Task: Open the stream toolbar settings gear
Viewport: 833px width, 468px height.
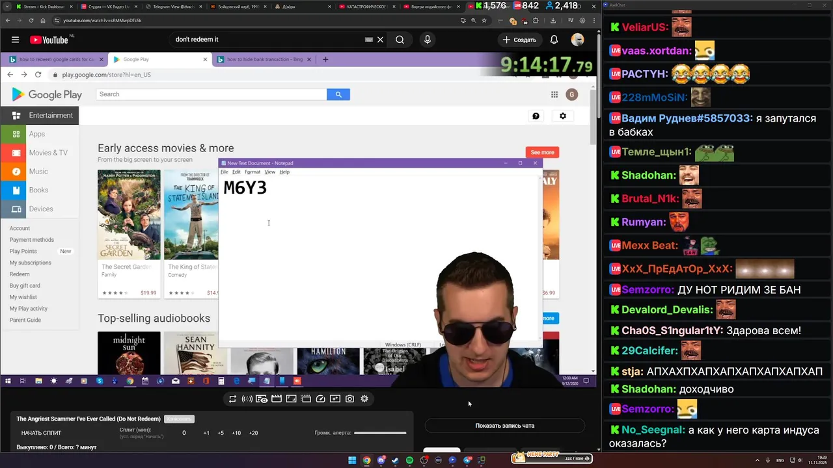Action: 364,399
